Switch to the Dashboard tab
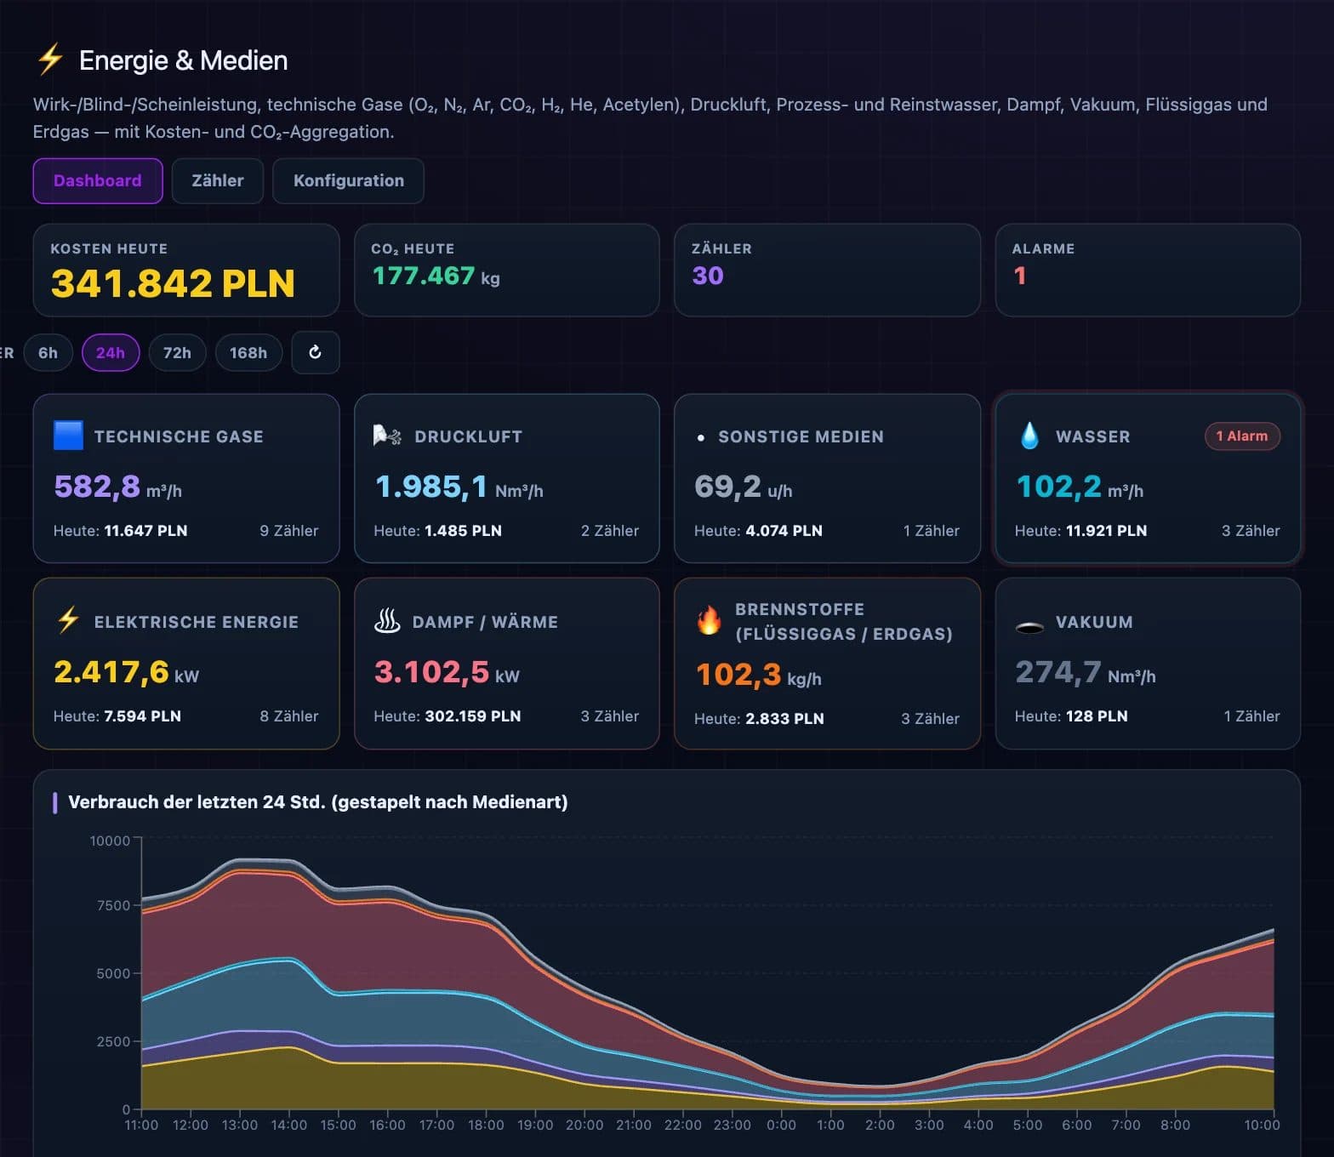Screen dimensions: 1334x1157 [x=98, y=180]
